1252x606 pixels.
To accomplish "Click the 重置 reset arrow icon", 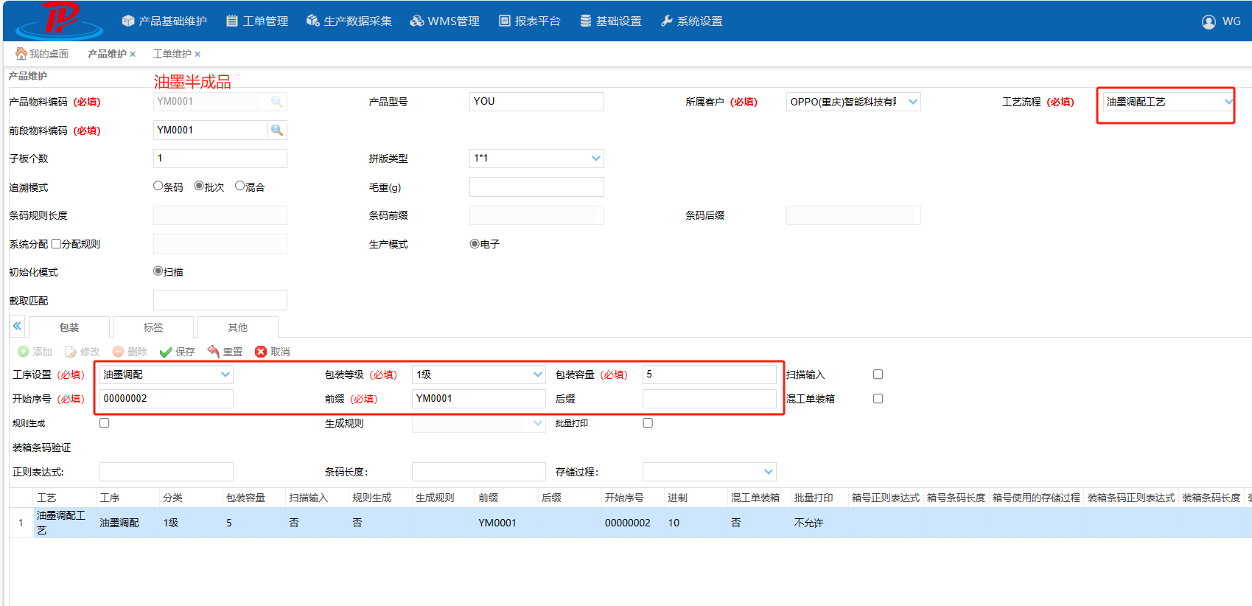I will [x=214, y=351].
